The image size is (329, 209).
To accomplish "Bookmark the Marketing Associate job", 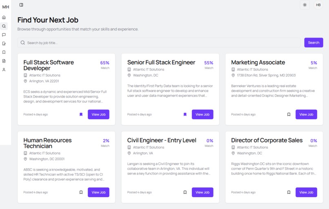I will click(x=289, y=114).
